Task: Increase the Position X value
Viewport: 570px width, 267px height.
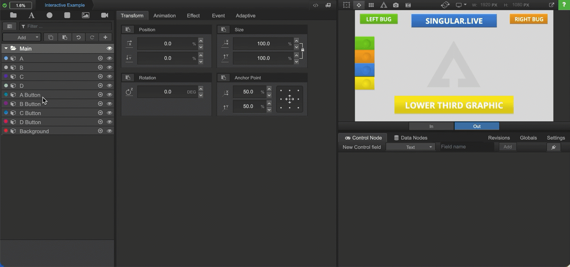Action: (200, 41)
